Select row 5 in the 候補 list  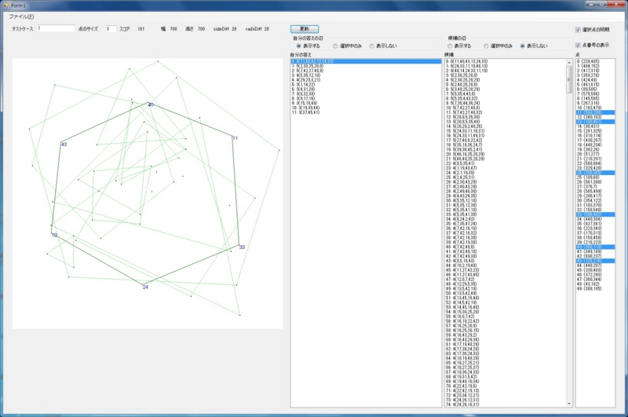[x=506, y=85]
